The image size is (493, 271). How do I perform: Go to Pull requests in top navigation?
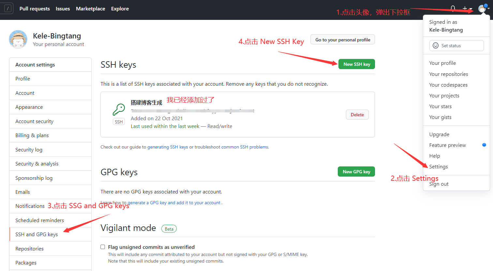pos(35,9)
